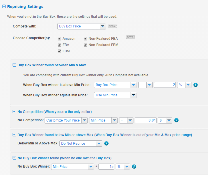This screenshot has height=175, width=208.
Task: Collapse the Repricing Settings section
Action: pos(4,6)
